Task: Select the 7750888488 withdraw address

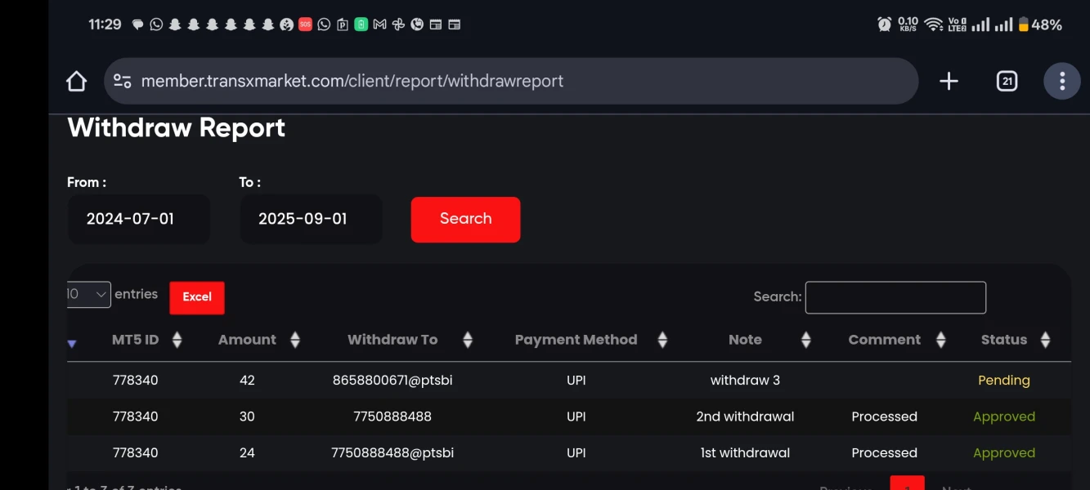Action: (x=392, y=416)
